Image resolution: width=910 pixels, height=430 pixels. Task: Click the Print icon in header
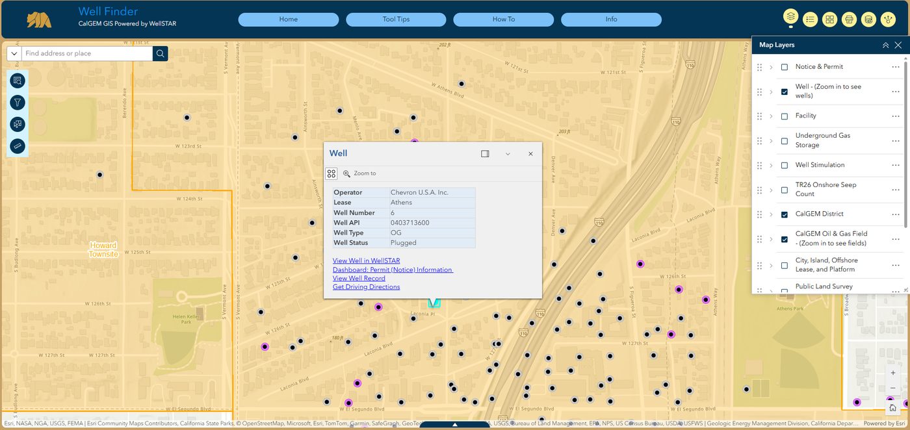(848, 19)
